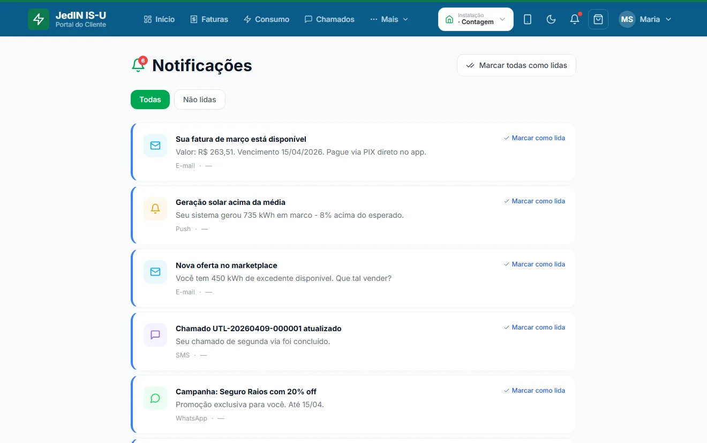Open Faturas in the navigation

tap(209, 19)
